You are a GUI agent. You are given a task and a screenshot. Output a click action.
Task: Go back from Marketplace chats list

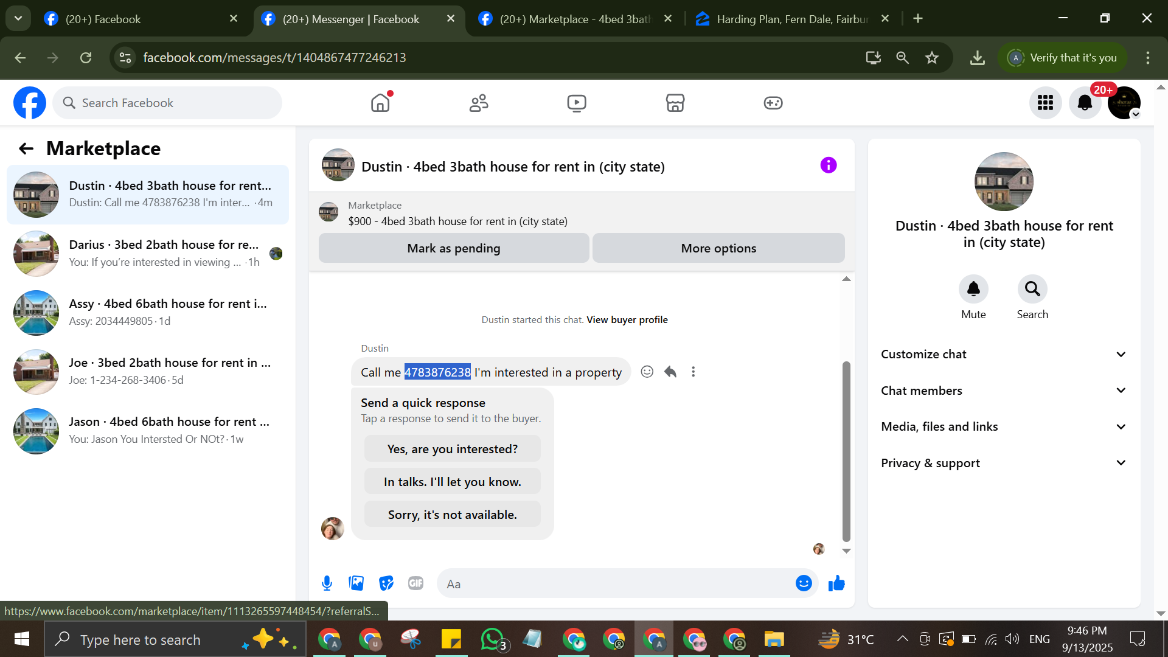coord(26,148)
